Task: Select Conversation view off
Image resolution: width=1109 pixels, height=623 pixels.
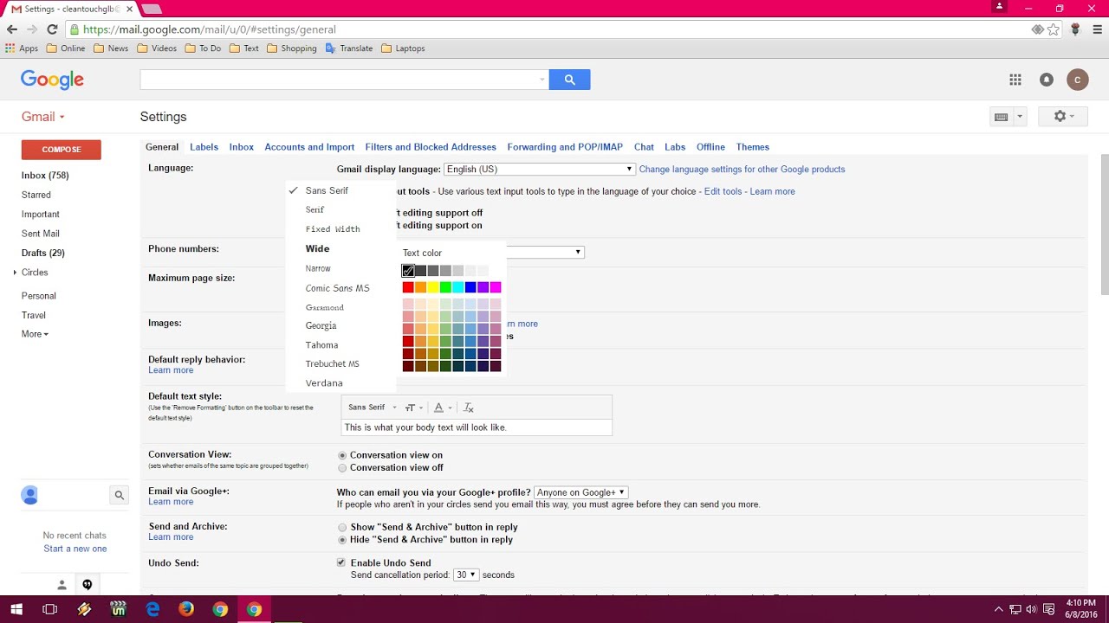Action: coord(342,468)
